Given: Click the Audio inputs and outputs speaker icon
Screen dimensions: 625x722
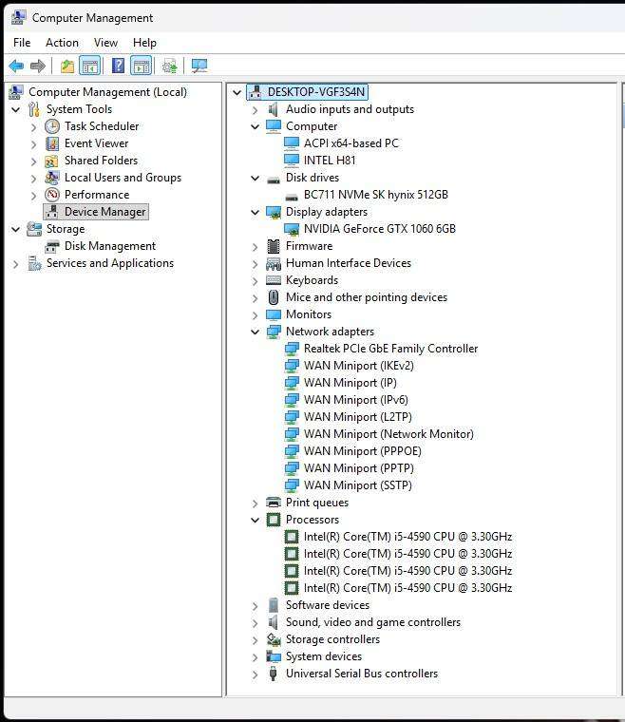Looking at the screenshot, I should [274, 109].
